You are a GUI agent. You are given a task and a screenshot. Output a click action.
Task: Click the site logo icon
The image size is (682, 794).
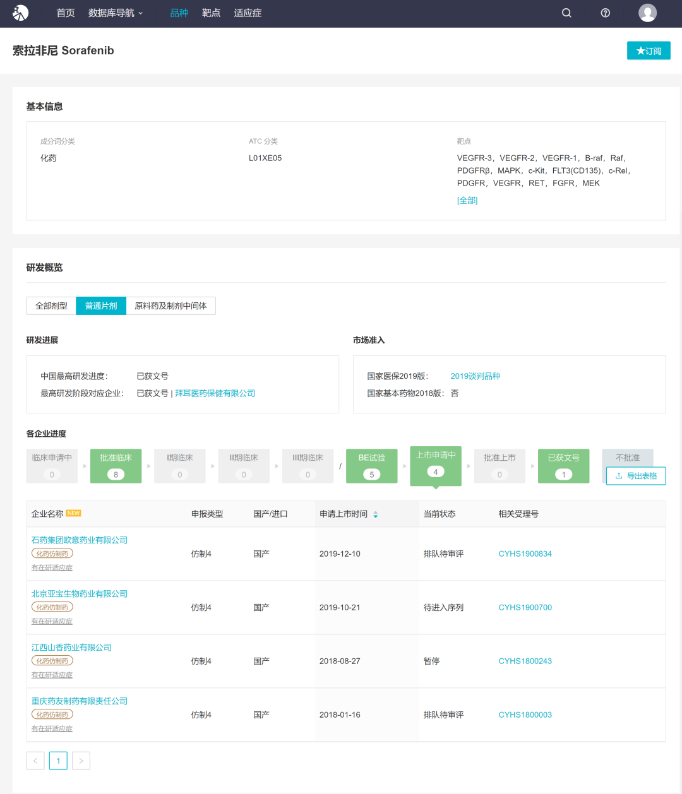coord(21,13)
